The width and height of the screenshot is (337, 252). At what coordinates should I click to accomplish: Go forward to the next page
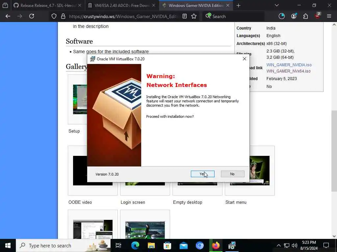(20, 16)
